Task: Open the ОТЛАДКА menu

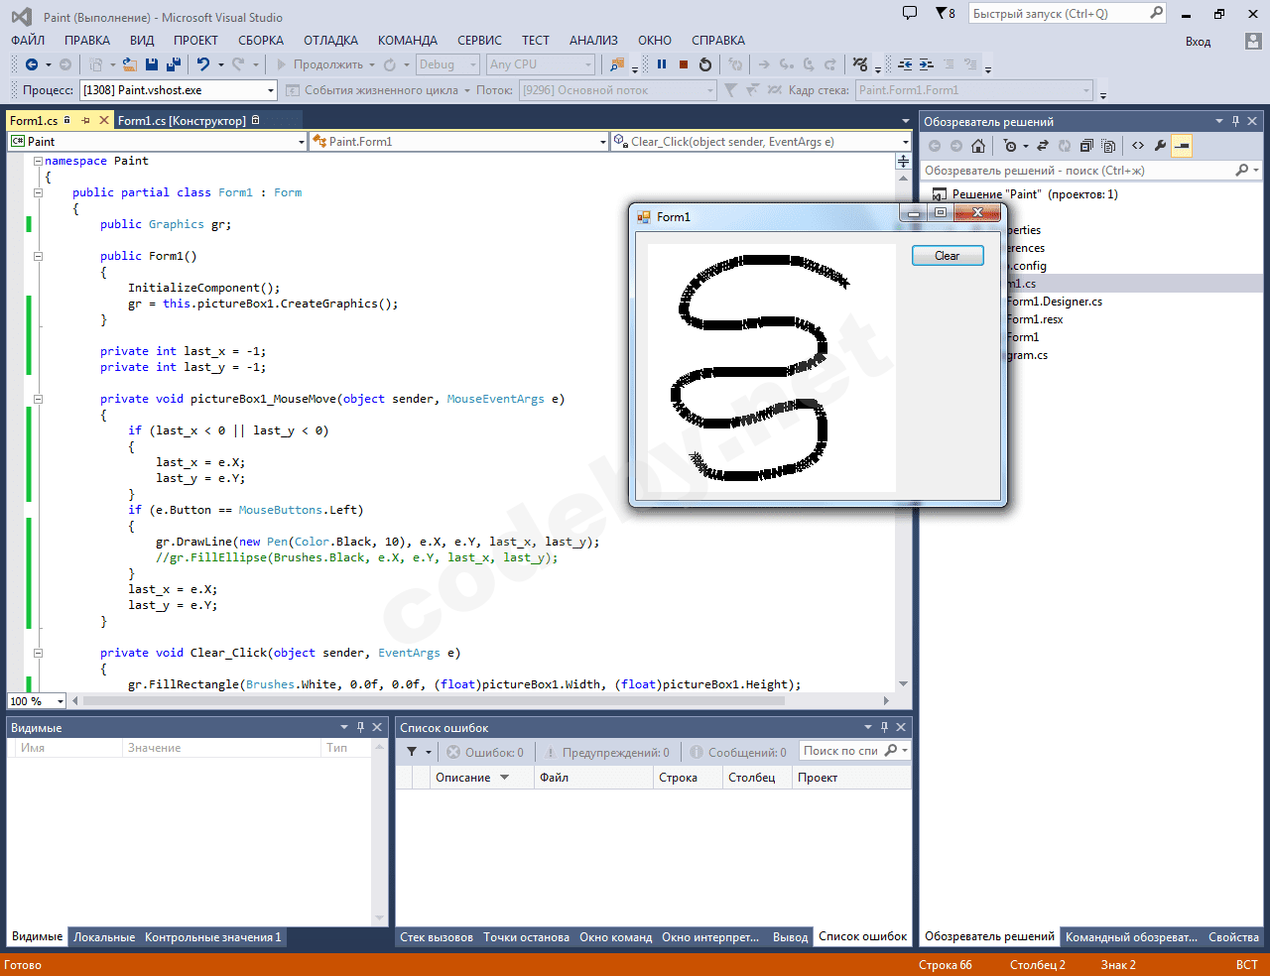Action: tap(330, 41)
